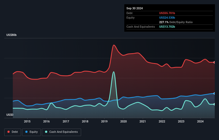Click the red Debt legend dot
219x140 pixels.
[9, 132]
